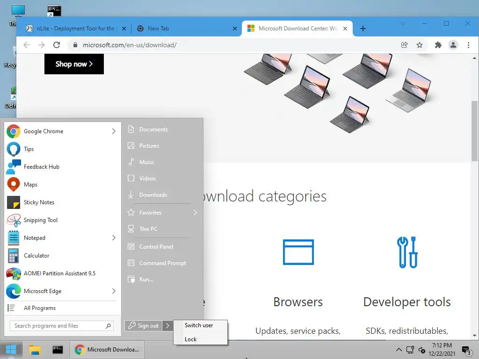Launch the Tips app
This screenshot has height=359, width=479.
coord(62,149)
